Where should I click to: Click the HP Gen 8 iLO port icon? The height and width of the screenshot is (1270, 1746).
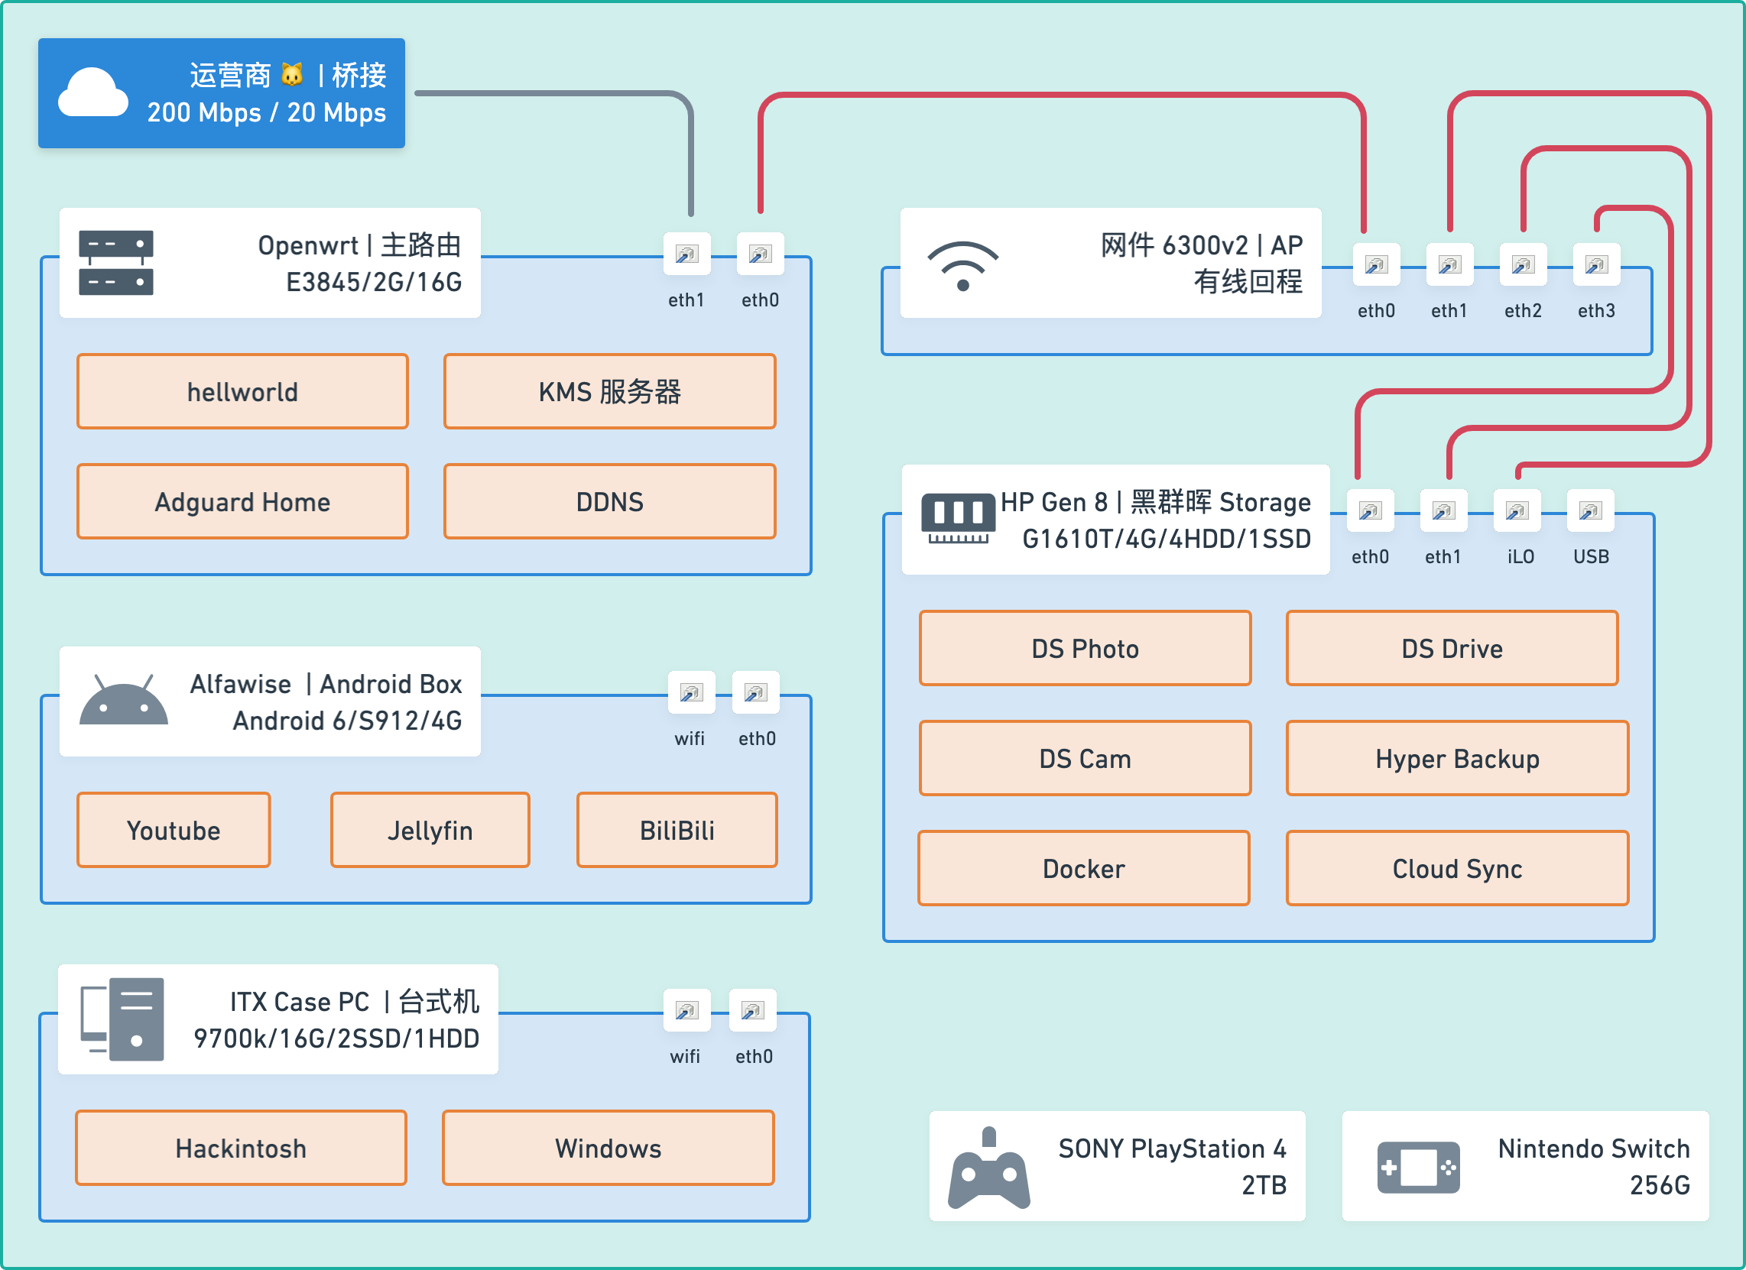pyautogui.click(x=1517, y=511)
